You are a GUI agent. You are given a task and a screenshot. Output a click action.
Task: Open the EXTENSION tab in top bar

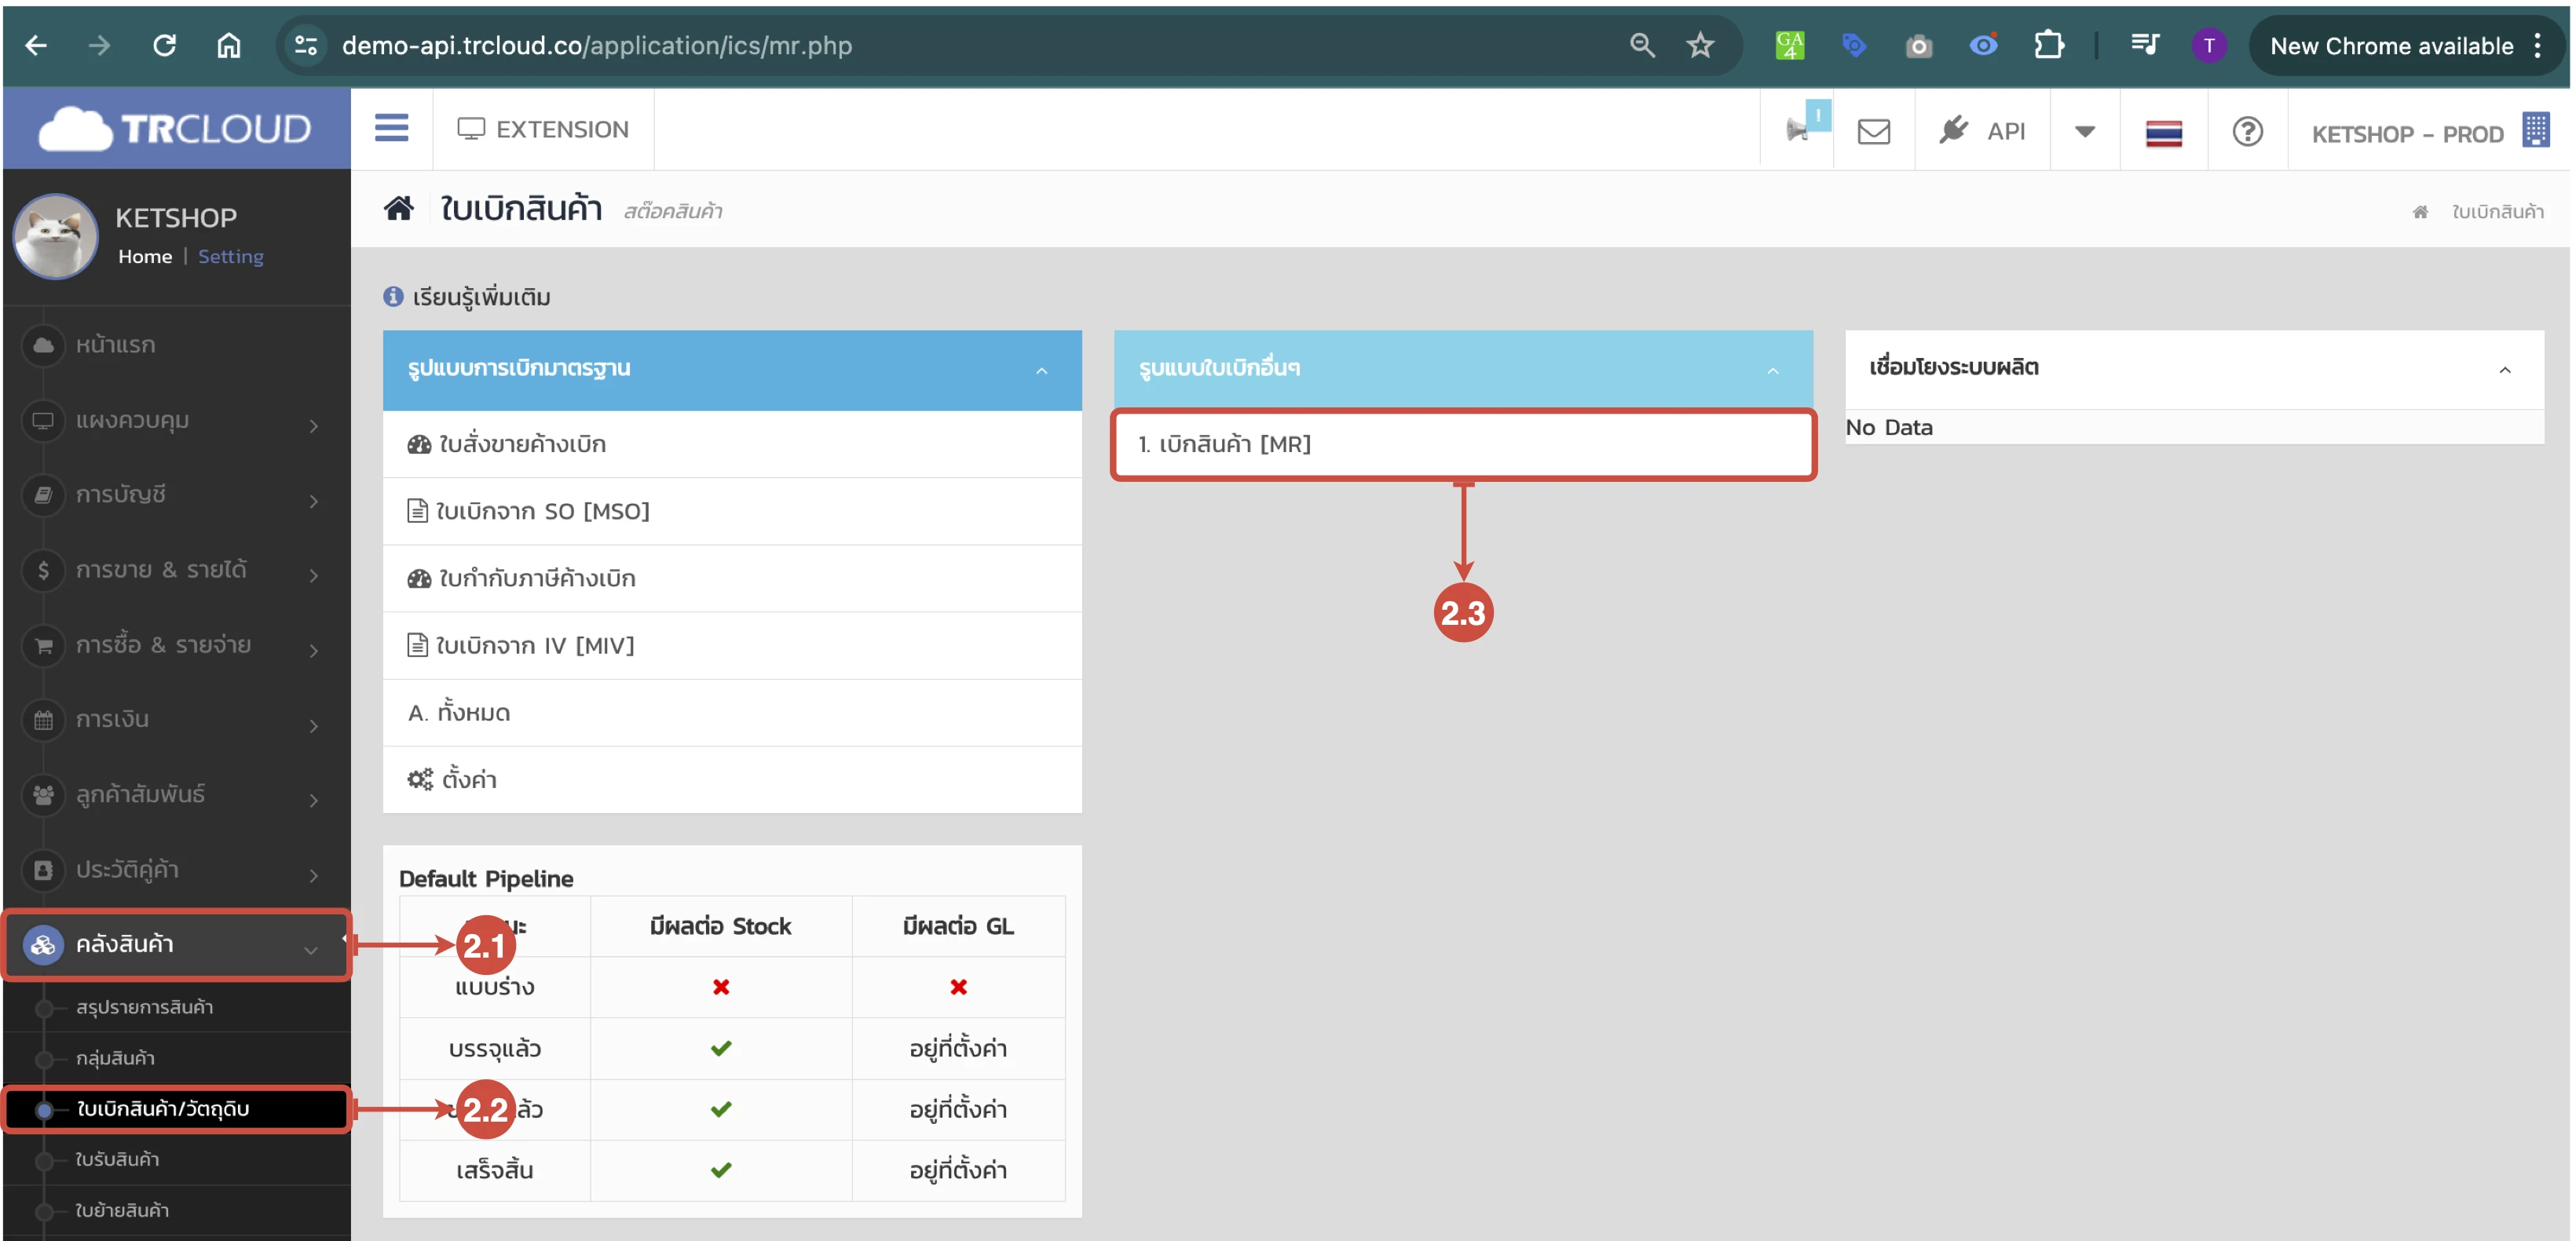543,130
